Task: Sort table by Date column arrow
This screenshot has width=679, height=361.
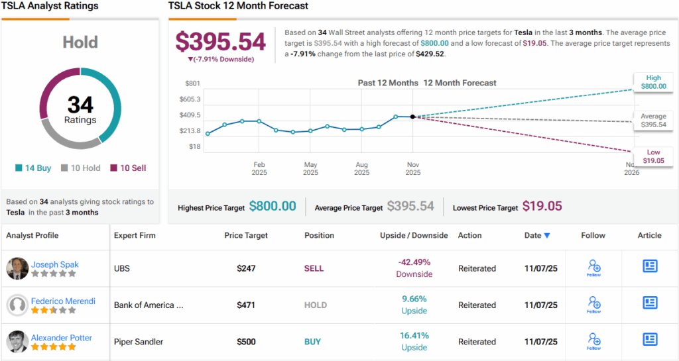Action: point(547,236)
